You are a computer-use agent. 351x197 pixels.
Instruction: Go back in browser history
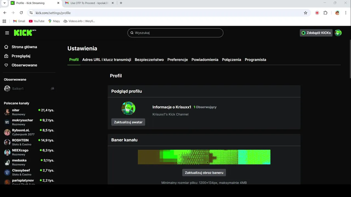coord(5,13)
